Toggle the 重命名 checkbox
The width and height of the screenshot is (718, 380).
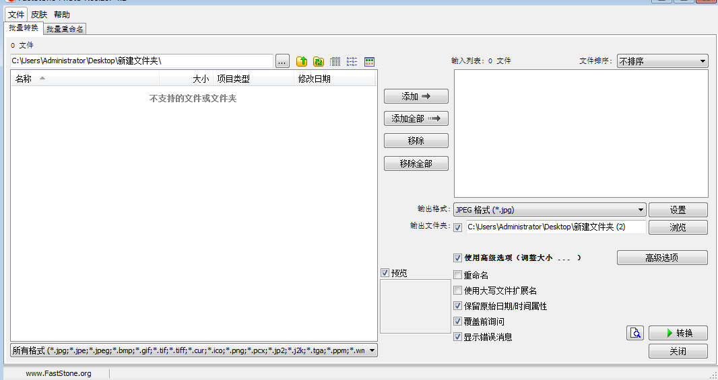458,275
